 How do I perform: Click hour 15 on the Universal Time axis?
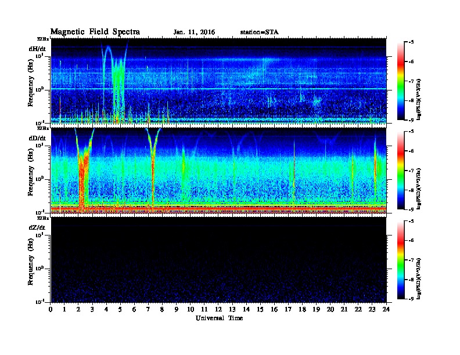pos(260,309)
